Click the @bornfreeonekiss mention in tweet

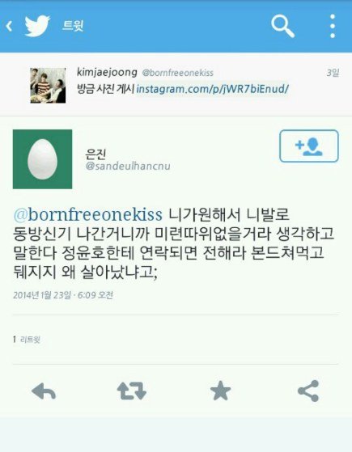coord(88,215)
